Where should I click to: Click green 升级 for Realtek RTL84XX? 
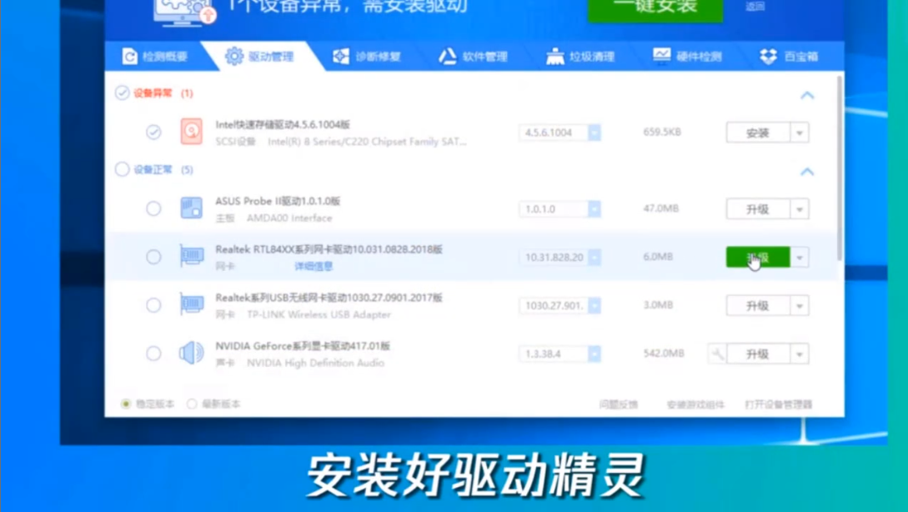coord(758,257)
